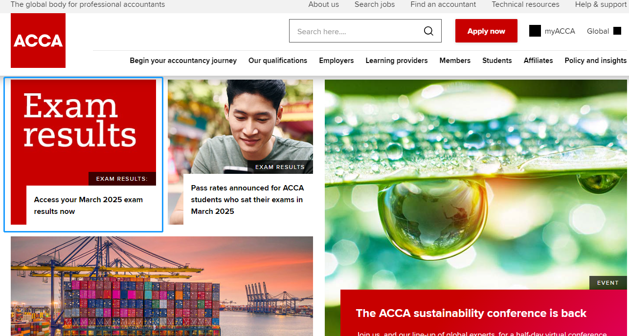Open the Learning providers dropdown
Screen dimensions: 629x336
click(396, 61)
